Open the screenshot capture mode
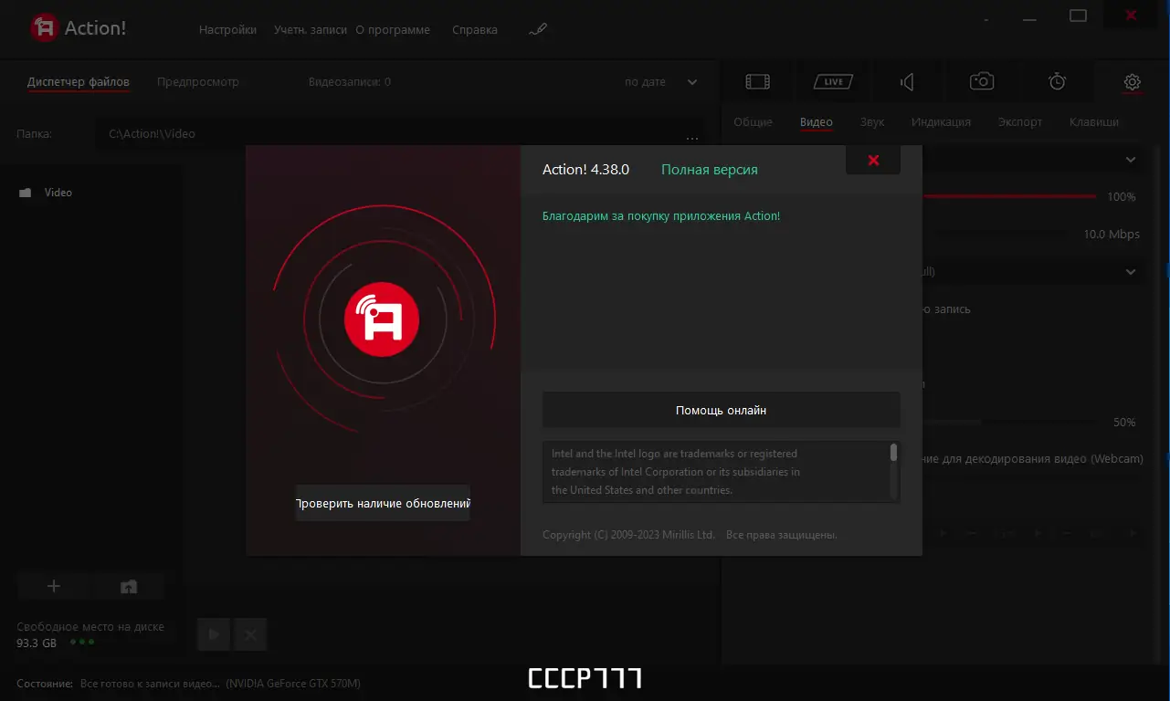 point(981,81)
